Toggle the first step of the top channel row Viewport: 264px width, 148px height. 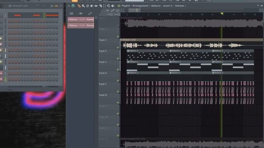click(9, 21)
